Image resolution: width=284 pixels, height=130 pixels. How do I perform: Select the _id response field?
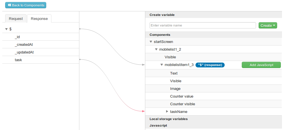[17, 37]
